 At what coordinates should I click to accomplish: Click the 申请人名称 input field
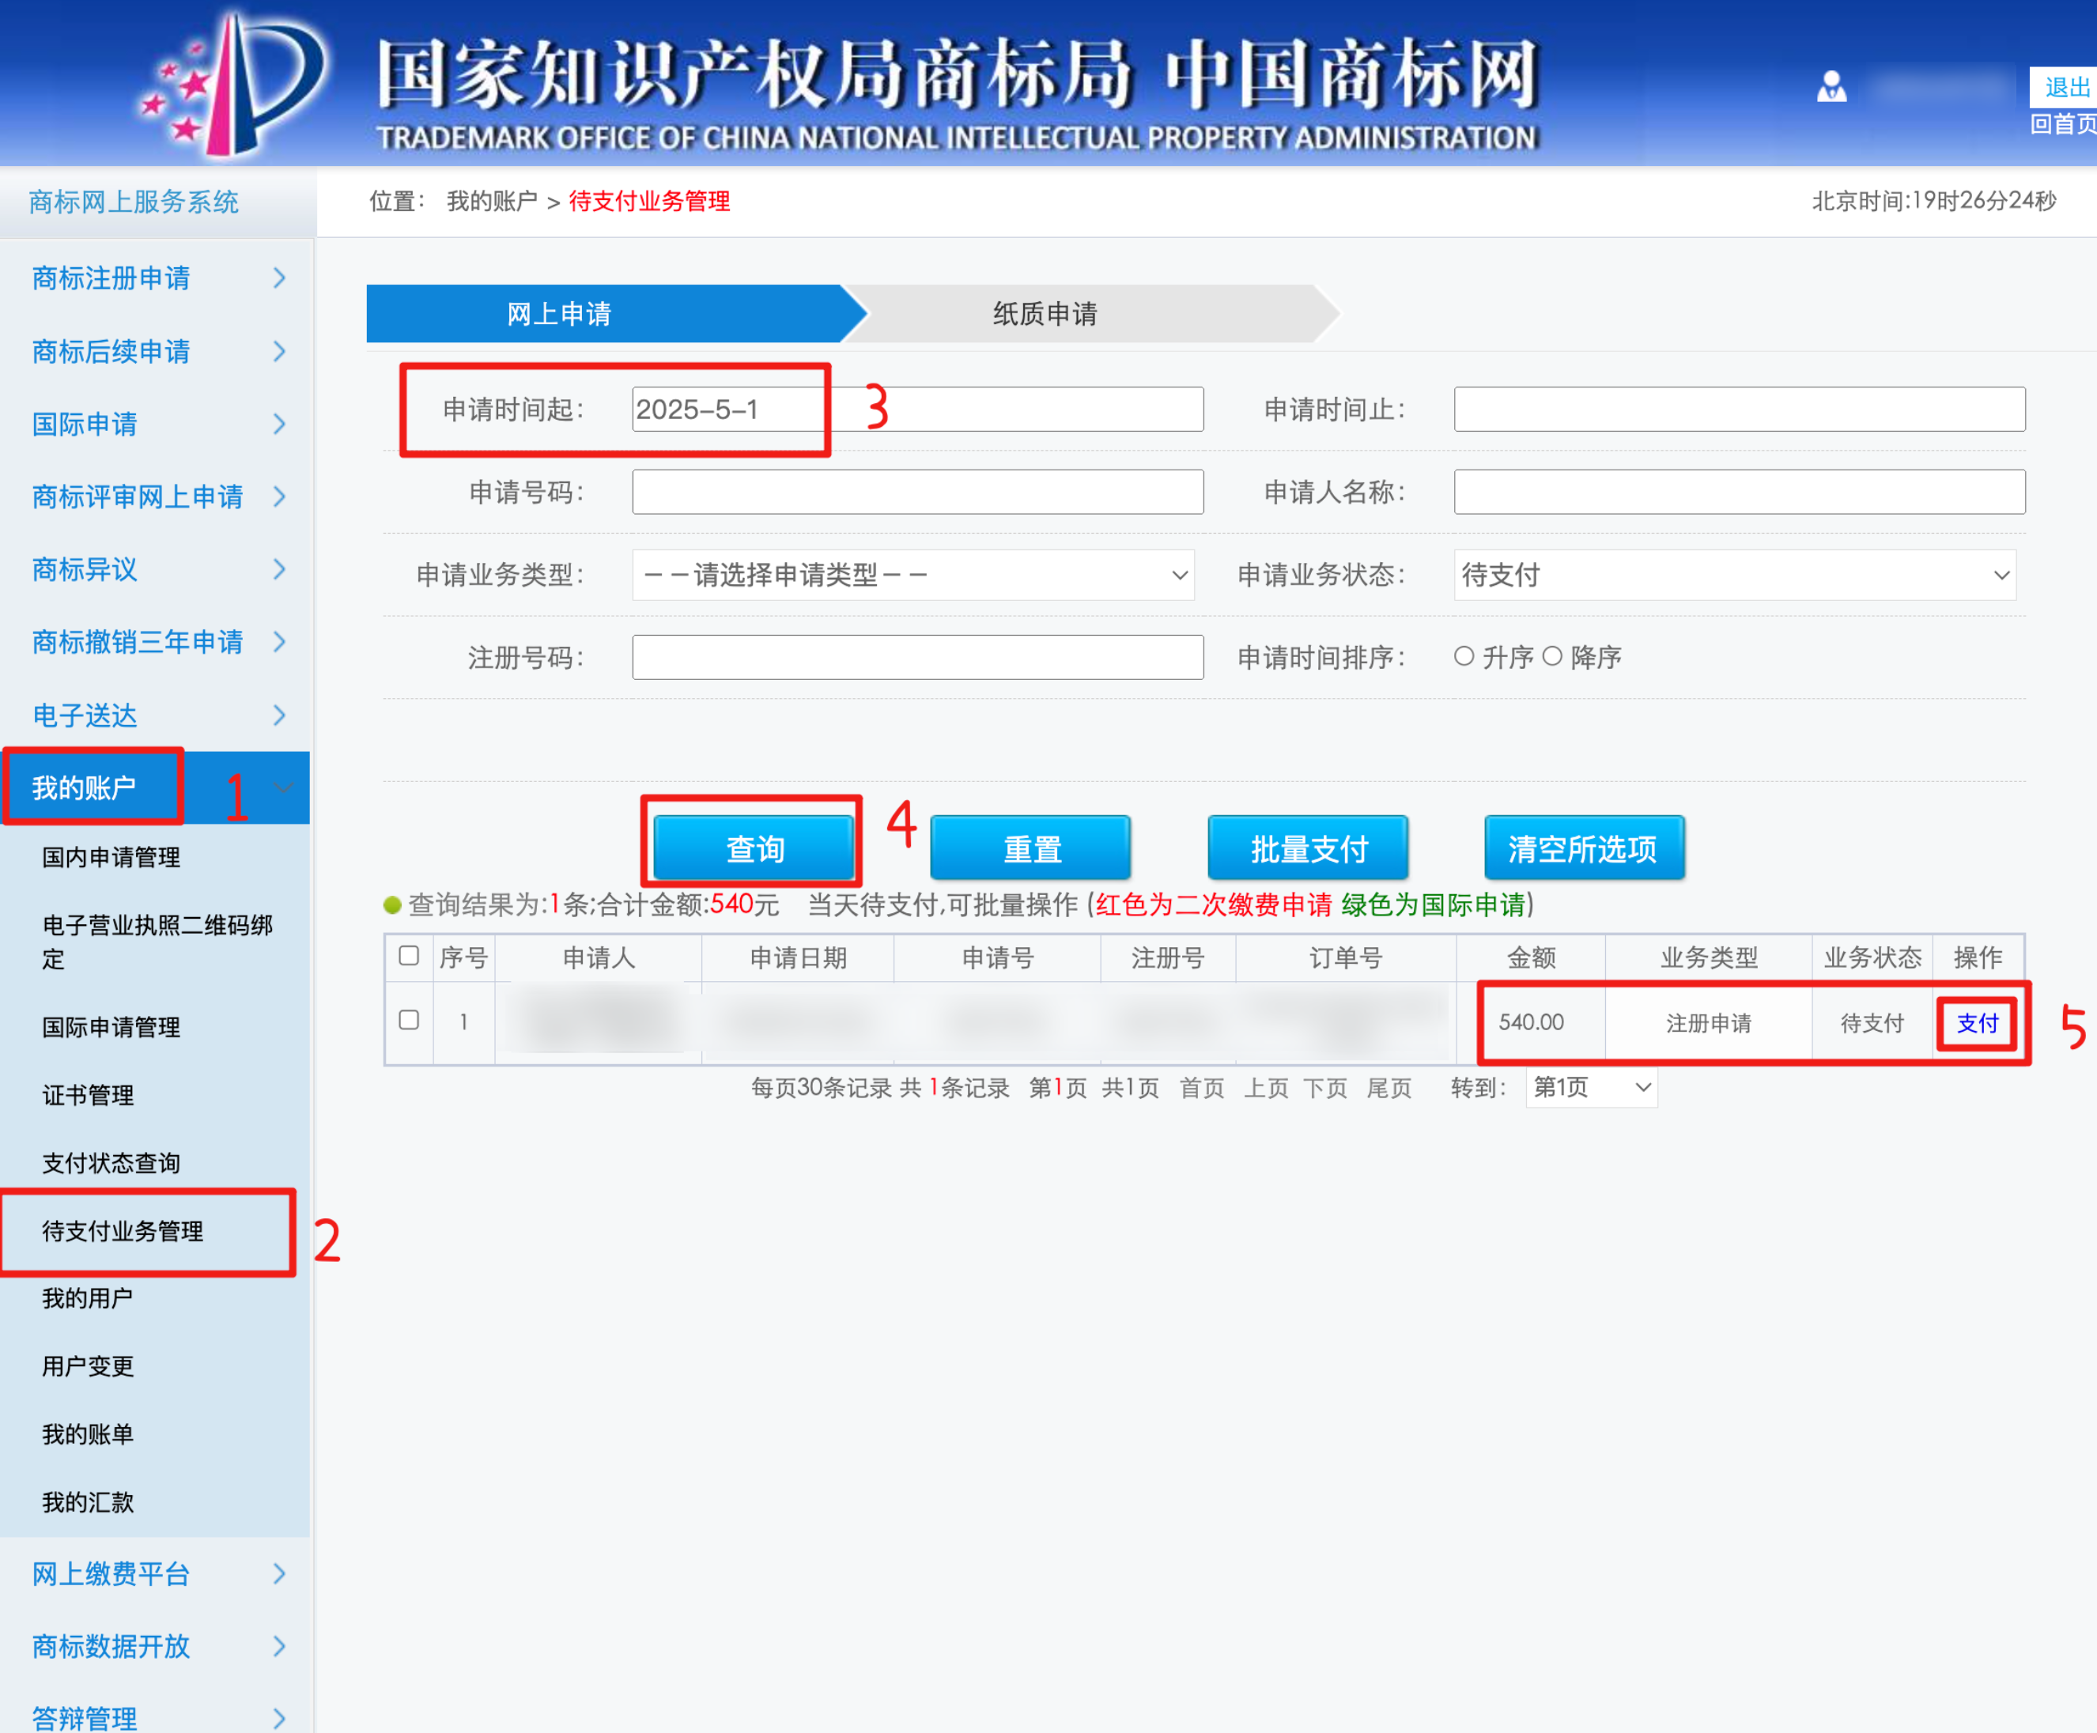[1740, 492]
